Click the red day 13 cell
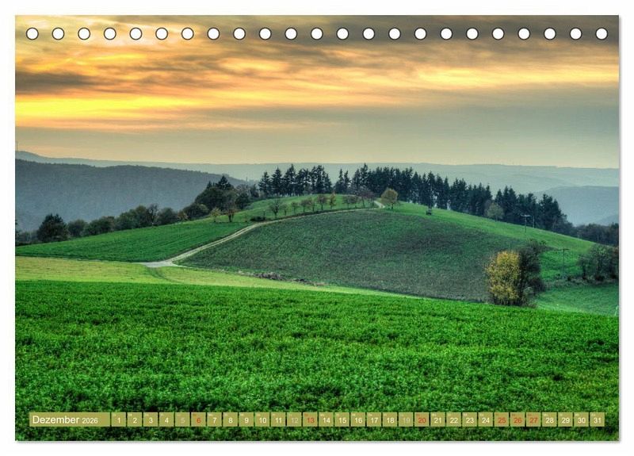The height and width of the screenshot is (456, 634). pyautogui.click(x=310, y=420)
